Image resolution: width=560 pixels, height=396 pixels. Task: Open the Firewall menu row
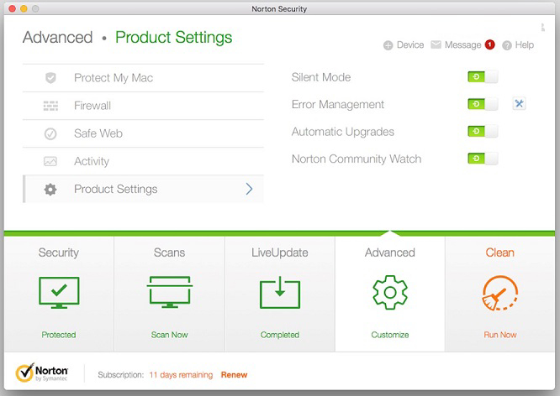(x=143, y=106)
